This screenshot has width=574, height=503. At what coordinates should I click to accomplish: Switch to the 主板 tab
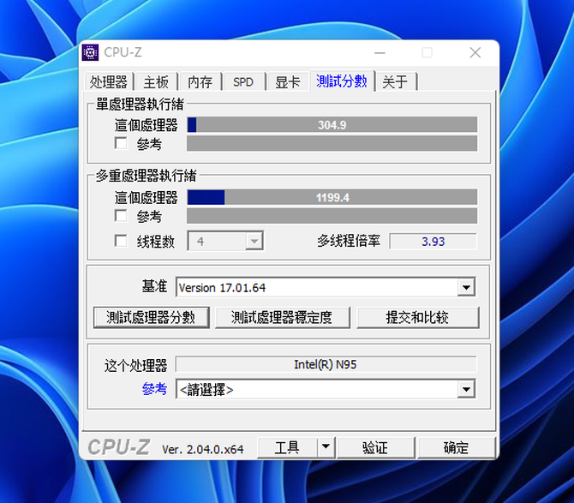[156, 81]
